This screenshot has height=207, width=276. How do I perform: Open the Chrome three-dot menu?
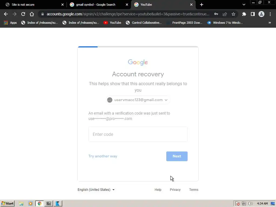pyautogui.click(x=270, y=14)
